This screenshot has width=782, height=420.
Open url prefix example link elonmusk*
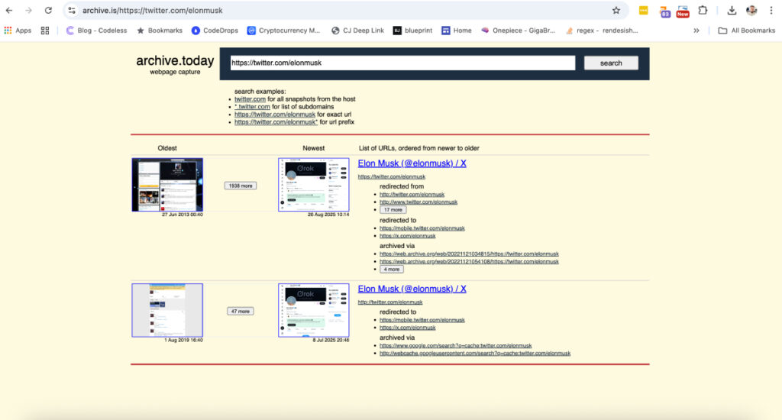pos(276,121)
